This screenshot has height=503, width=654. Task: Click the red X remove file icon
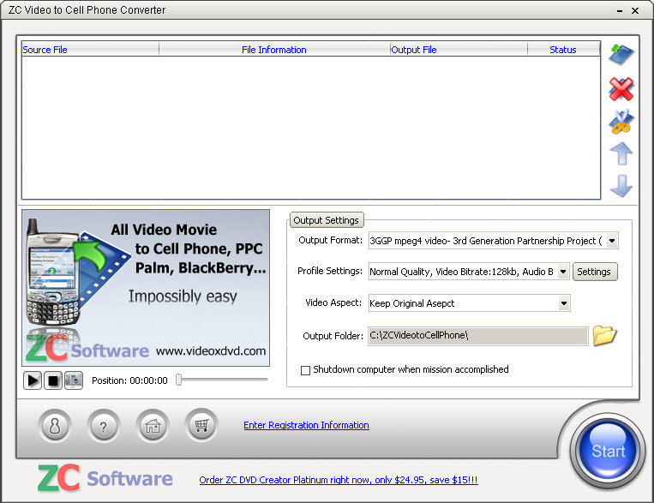pos(621,88)
